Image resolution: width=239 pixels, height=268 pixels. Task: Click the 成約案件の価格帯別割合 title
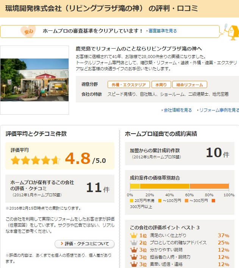coord(155,178)
